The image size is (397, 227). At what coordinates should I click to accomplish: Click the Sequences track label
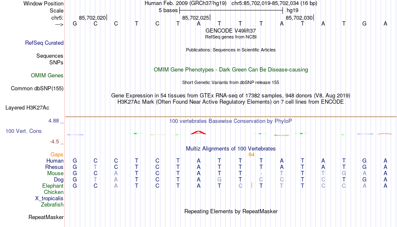click(x=50, y=56)
